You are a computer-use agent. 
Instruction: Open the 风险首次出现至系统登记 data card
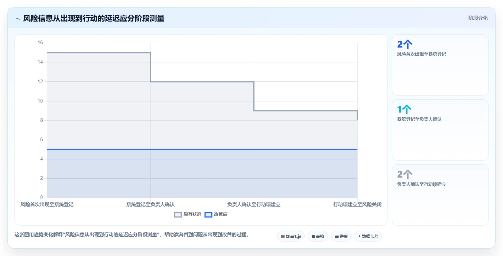[440, 65]
